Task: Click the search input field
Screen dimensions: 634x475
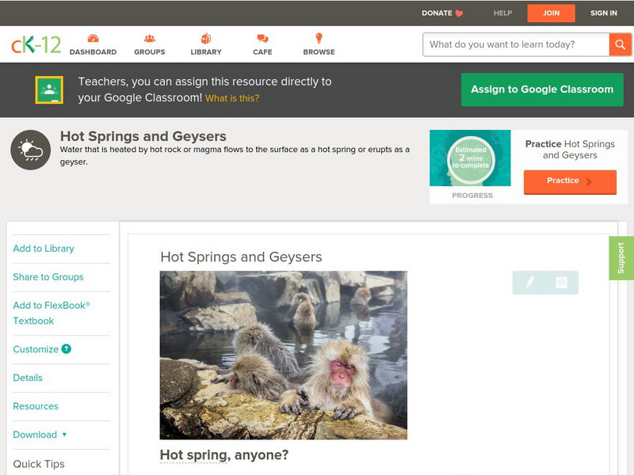Action: (516, 44)
